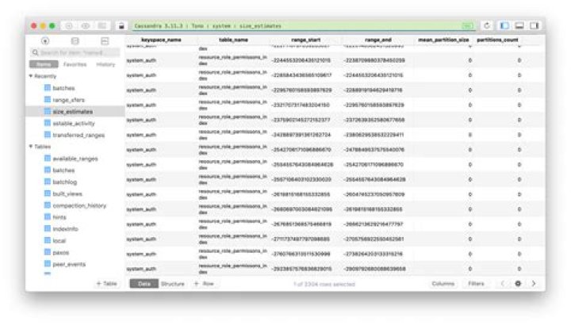Switch to the Structure view tab
571x325 pixels.
coord(172,283)
